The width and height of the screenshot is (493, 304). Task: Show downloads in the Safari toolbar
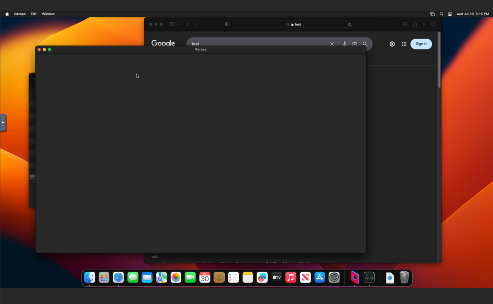coord(405,24)
